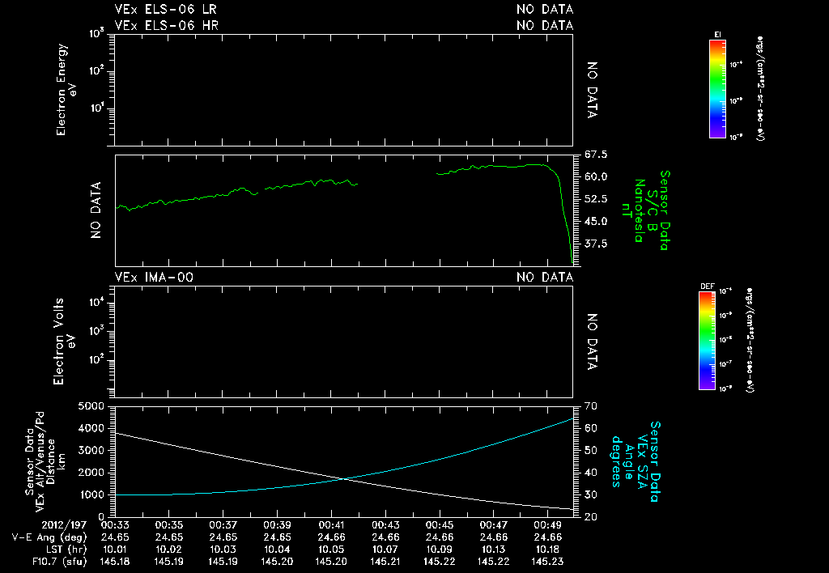The image size is (829, 573).
Task: Click the LST value 10.09
Action: coord(440,550)
